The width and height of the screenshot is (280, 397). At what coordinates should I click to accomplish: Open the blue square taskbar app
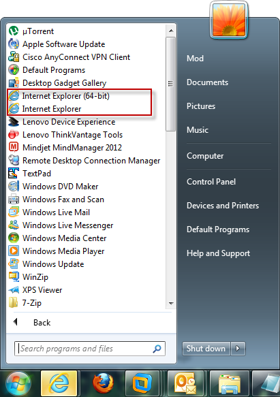[142, 383]
